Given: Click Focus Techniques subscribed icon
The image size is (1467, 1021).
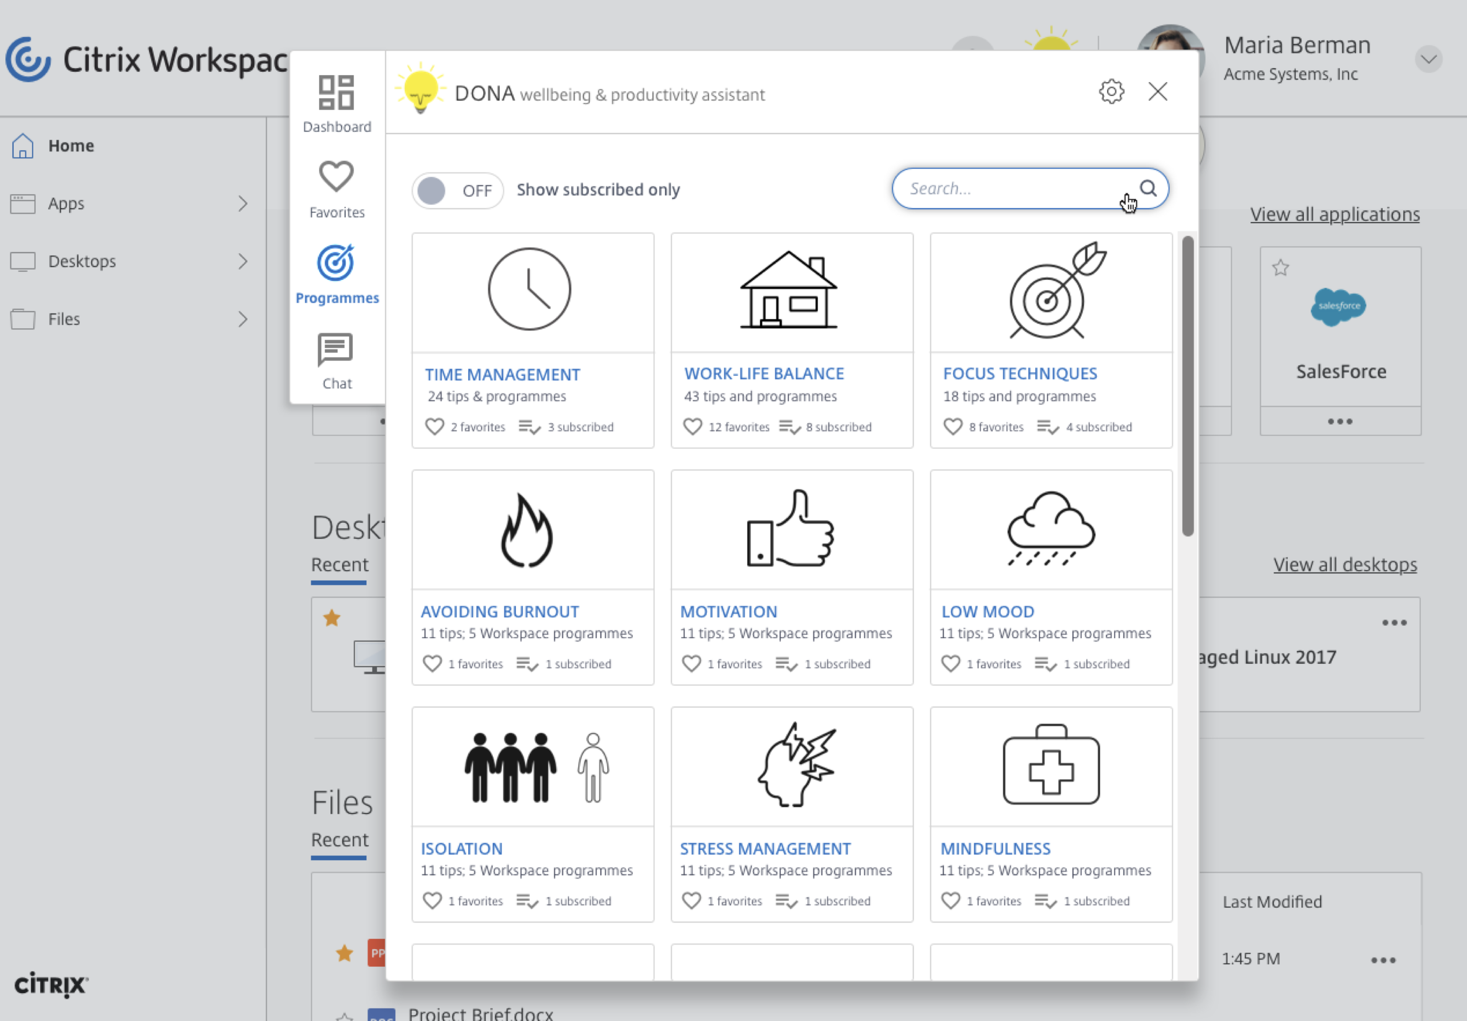Looking at the screenshot, I should 1048,426.
